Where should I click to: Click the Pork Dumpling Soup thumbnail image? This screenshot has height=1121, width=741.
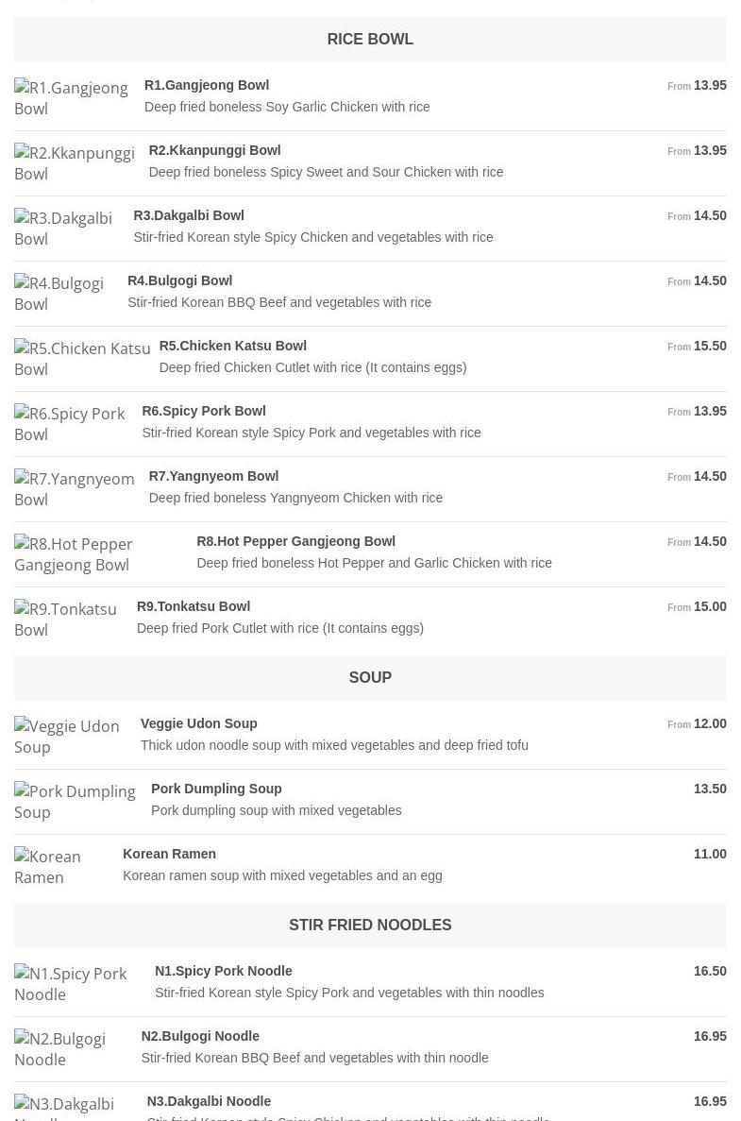click(76, 802)
